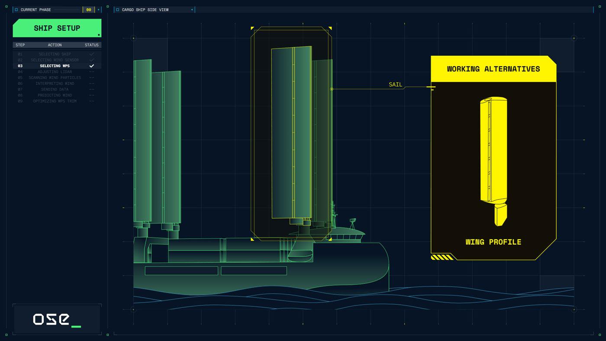The height and width of the screenshot is (341, 606).
Task: Click the yellow sail callout anchor point
Action: tap(332, 89)
